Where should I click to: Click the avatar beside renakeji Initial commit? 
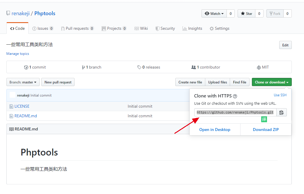pyautogui.click(x=13, y=95)
